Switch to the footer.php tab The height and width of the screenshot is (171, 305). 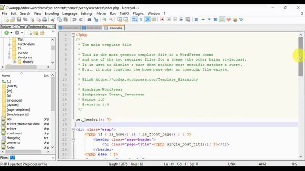pos(92,28)
